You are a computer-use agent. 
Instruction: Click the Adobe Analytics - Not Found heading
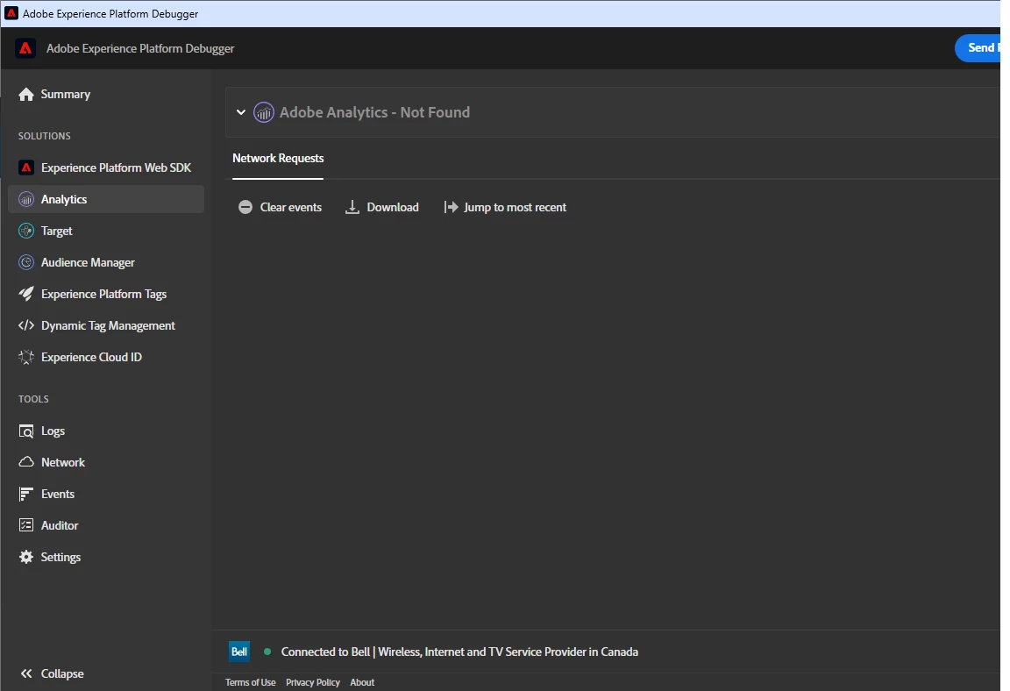tap(375, 113)
